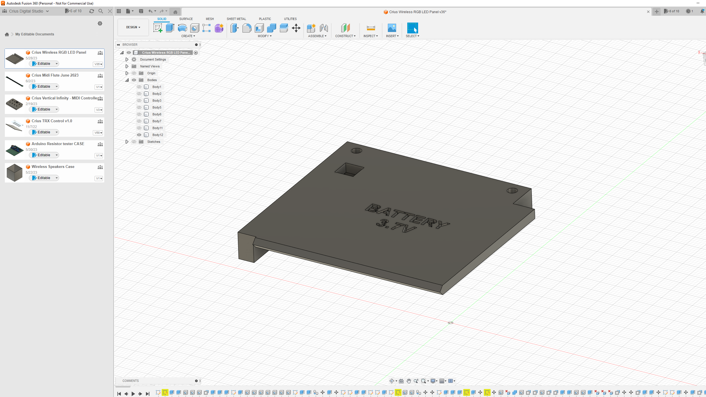
Task: Open the Construct plane menu
Action: [x=345, y=36]
